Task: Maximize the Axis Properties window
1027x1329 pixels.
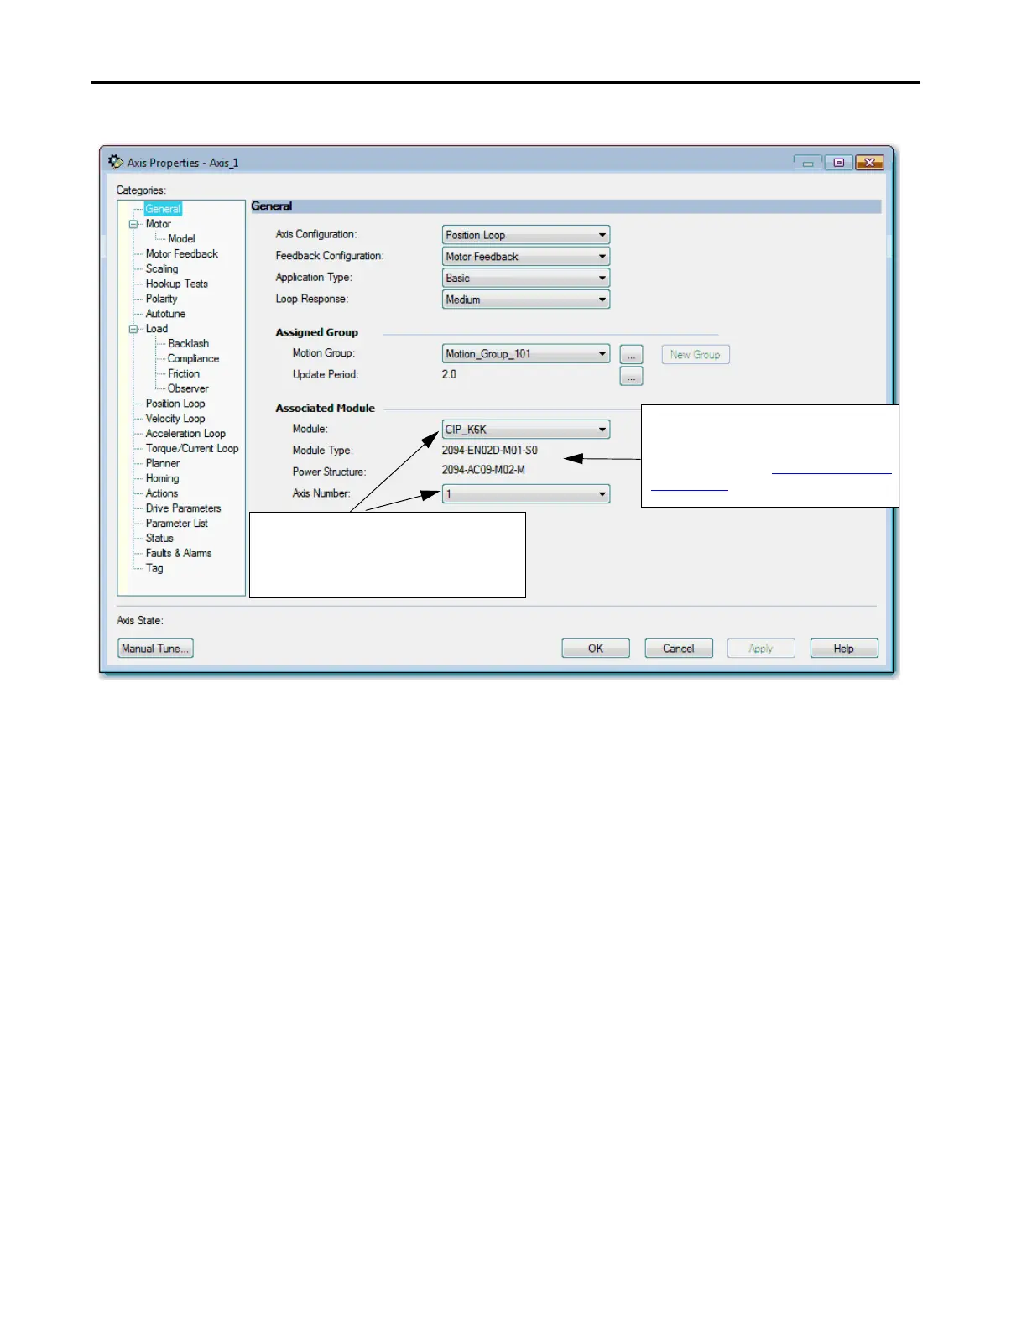Action: coord(839,163)
